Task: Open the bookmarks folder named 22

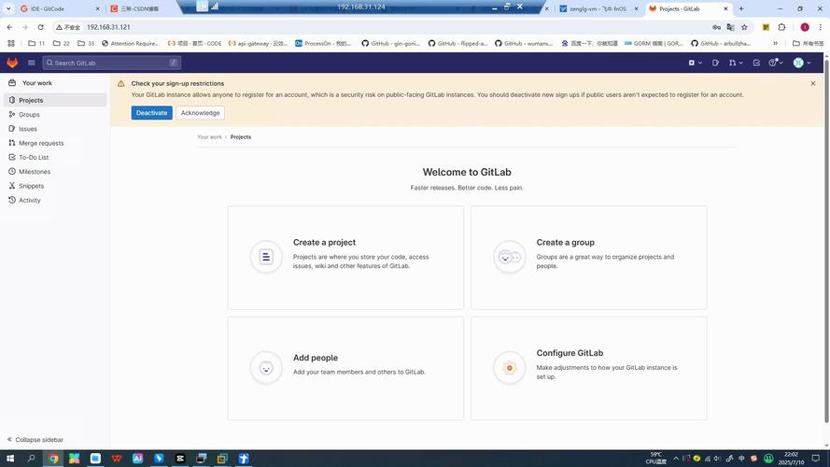Action: click(62, 43)
